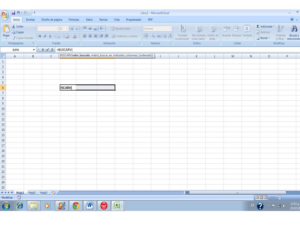Confirm formula with check mark
The width and height of the screenshot is (300, 225).
[47, 50]
